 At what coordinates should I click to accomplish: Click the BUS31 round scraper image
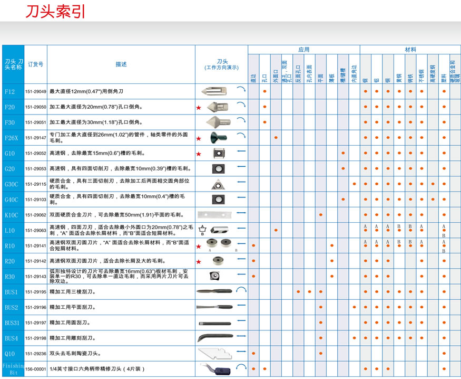[215, 324]
